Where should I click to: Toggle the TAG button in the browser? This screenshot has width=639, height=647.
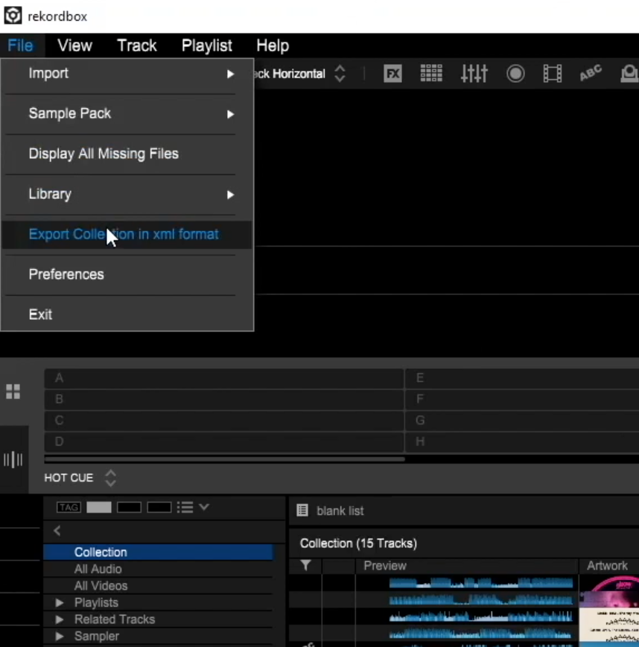[69, 507]
